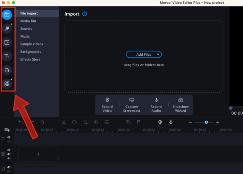Open the Transition wizard icon
The image size is (243, 174).
pos(128,122)
